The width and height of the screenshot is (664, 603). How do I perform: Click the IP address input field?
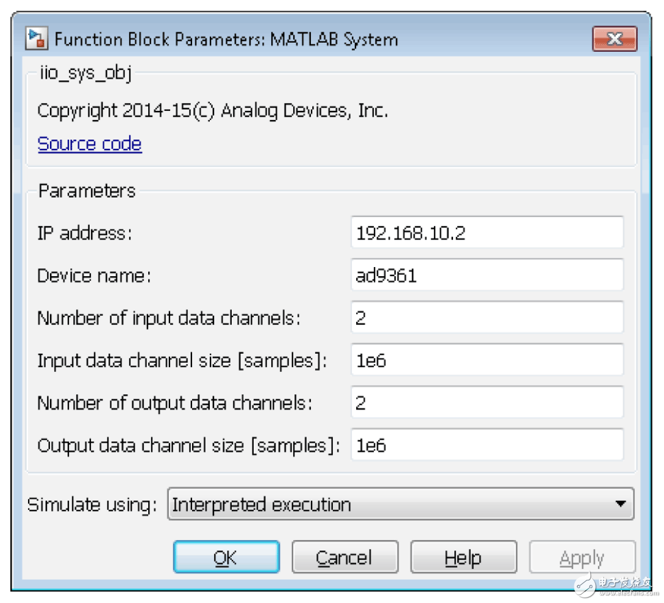pyautogui.click(x=487, y=232)
